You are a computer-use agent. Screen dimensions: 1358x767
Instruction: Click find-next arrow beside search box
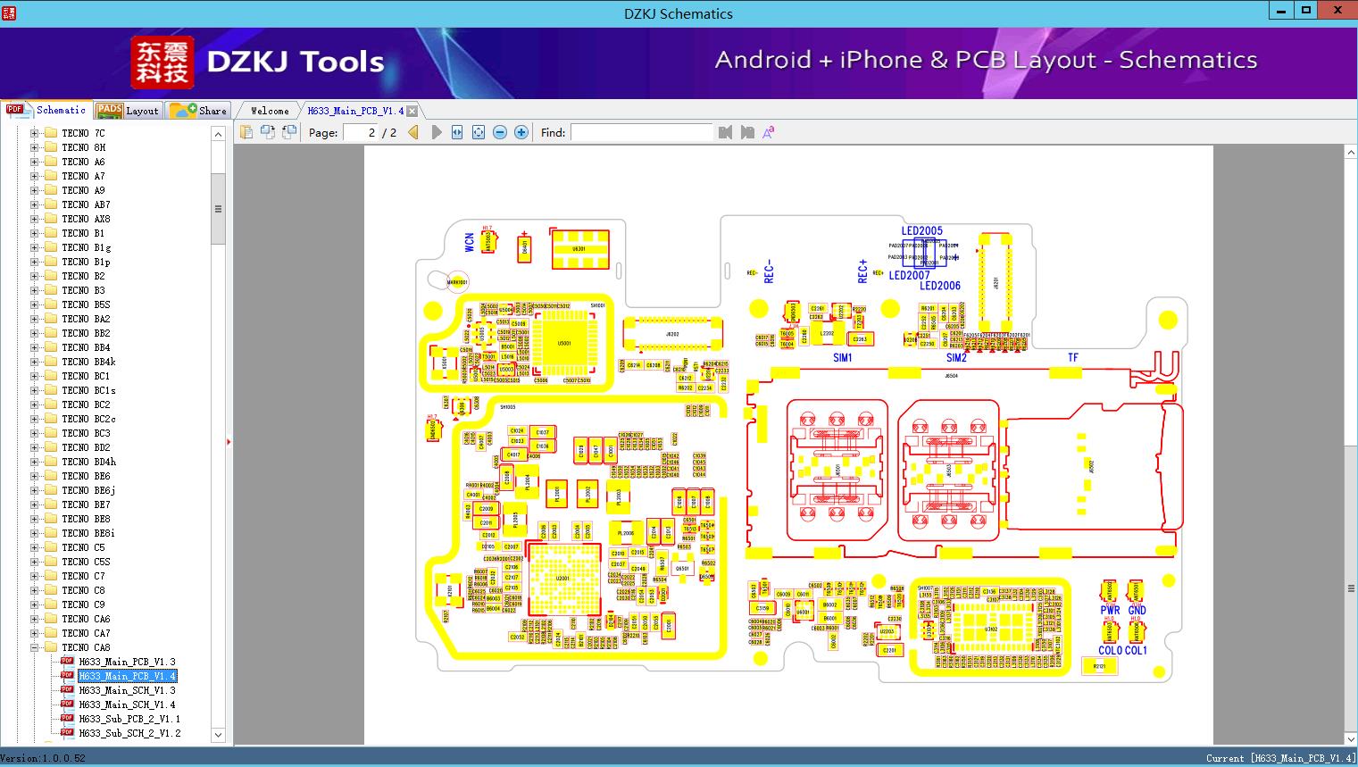(x=747, y=132)
